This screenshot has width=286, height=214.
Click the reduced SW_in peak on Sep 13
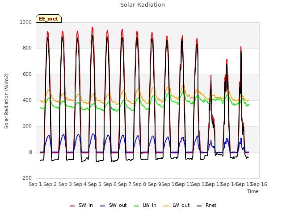(x=211, y=75)
